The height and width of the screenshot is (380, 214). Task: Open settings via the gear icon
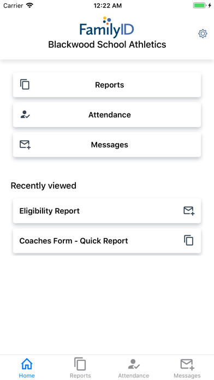point(203,34)
